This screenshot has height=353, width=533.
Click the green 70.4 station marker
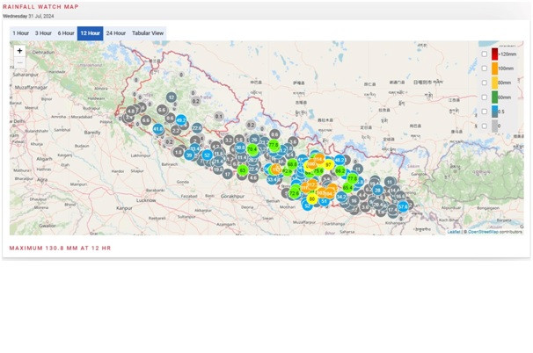[252, 149]
